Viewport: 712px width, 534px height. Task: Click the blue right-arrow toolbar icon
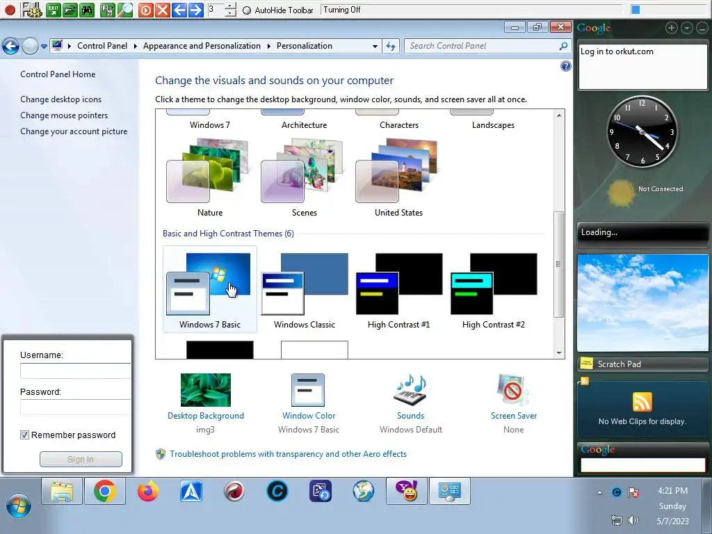[195, 10]
